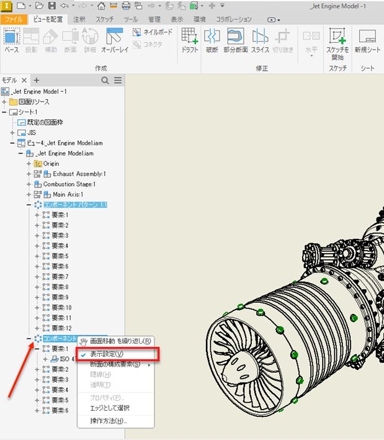Collapse the シート:1 tree node
The height and width of the screenshot is (440, 384).
[4, 112]
